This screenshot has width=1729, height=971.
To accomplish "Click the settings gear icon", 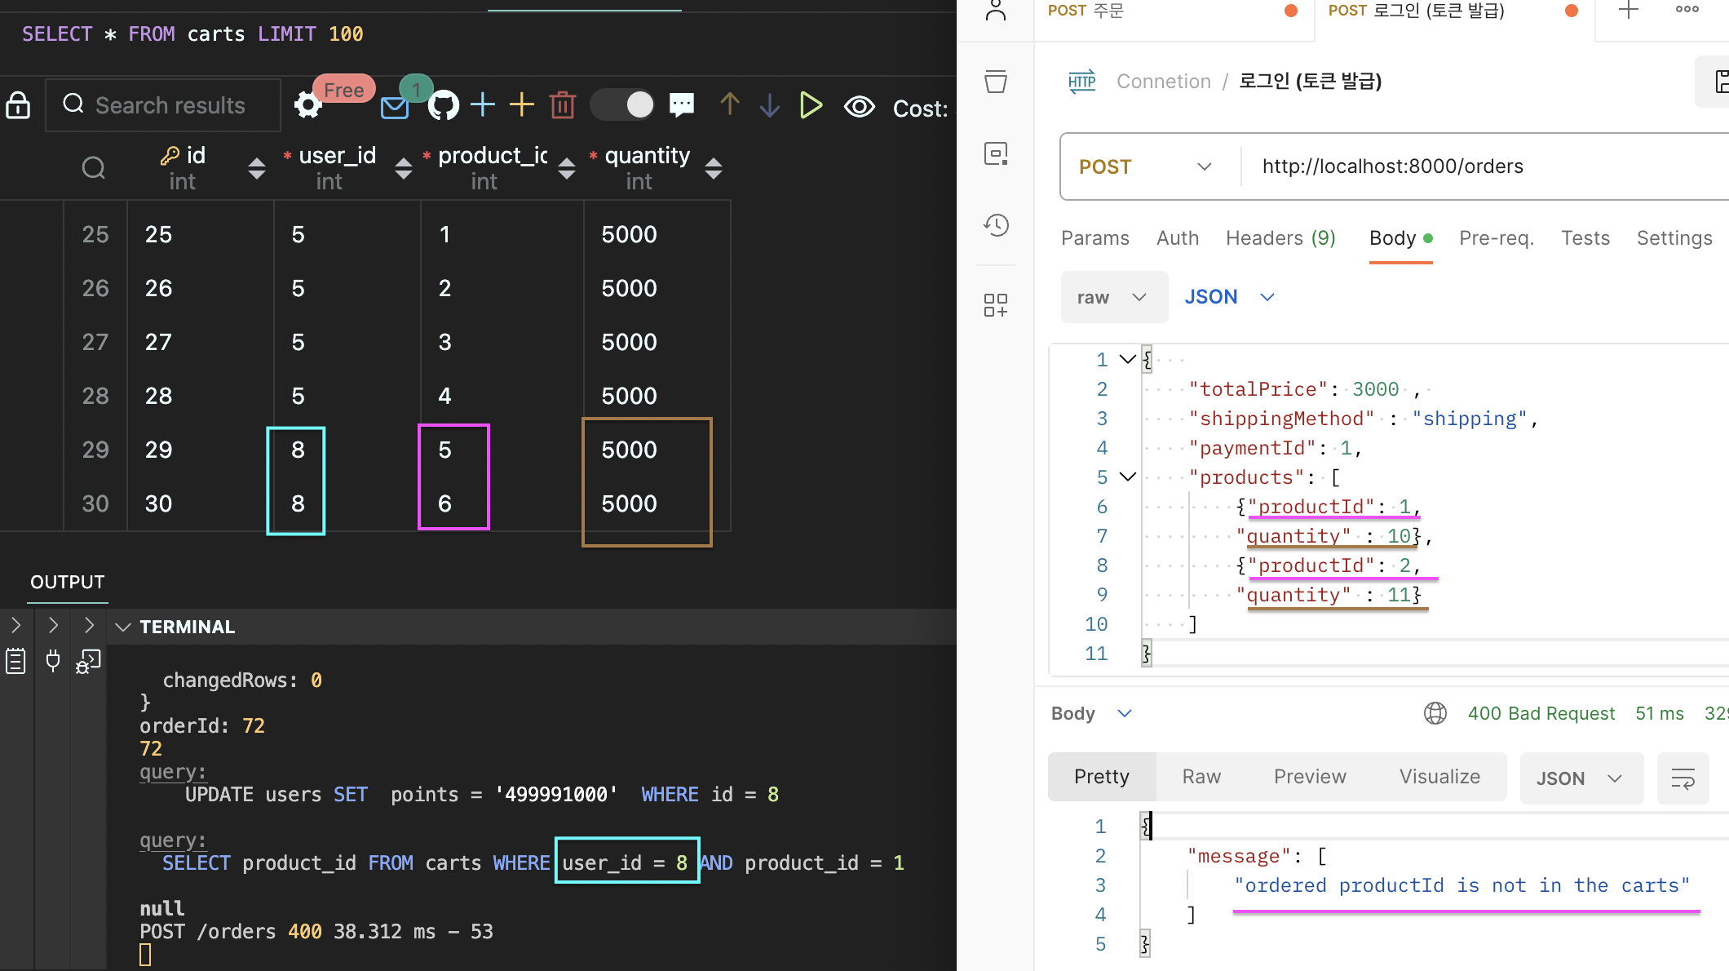I will 307,105.
